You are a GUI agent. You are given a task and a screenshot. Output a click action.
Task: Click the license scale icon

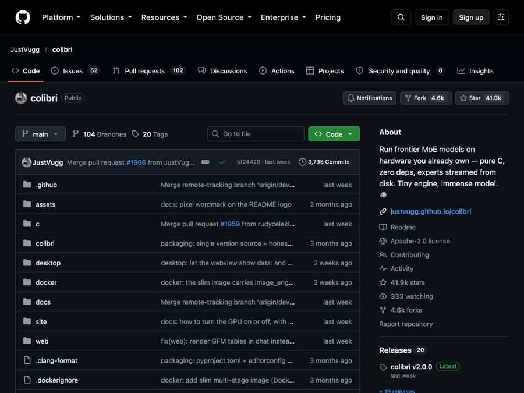[x=383, y=241]
